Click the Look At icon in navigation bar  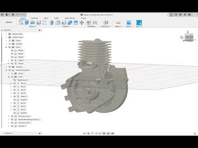click(x=89, y=133)
